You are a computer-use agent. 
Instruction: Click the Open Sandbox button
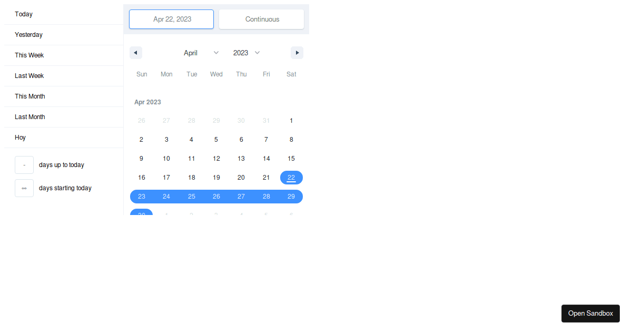(590, 314)
